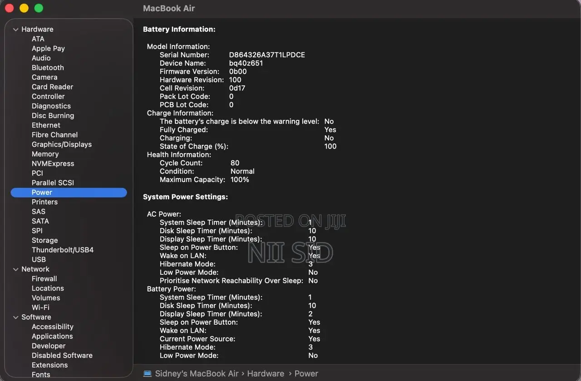
Task: Select Thunderbolt/USB4 in the sidebar
Action: point(63,250)
